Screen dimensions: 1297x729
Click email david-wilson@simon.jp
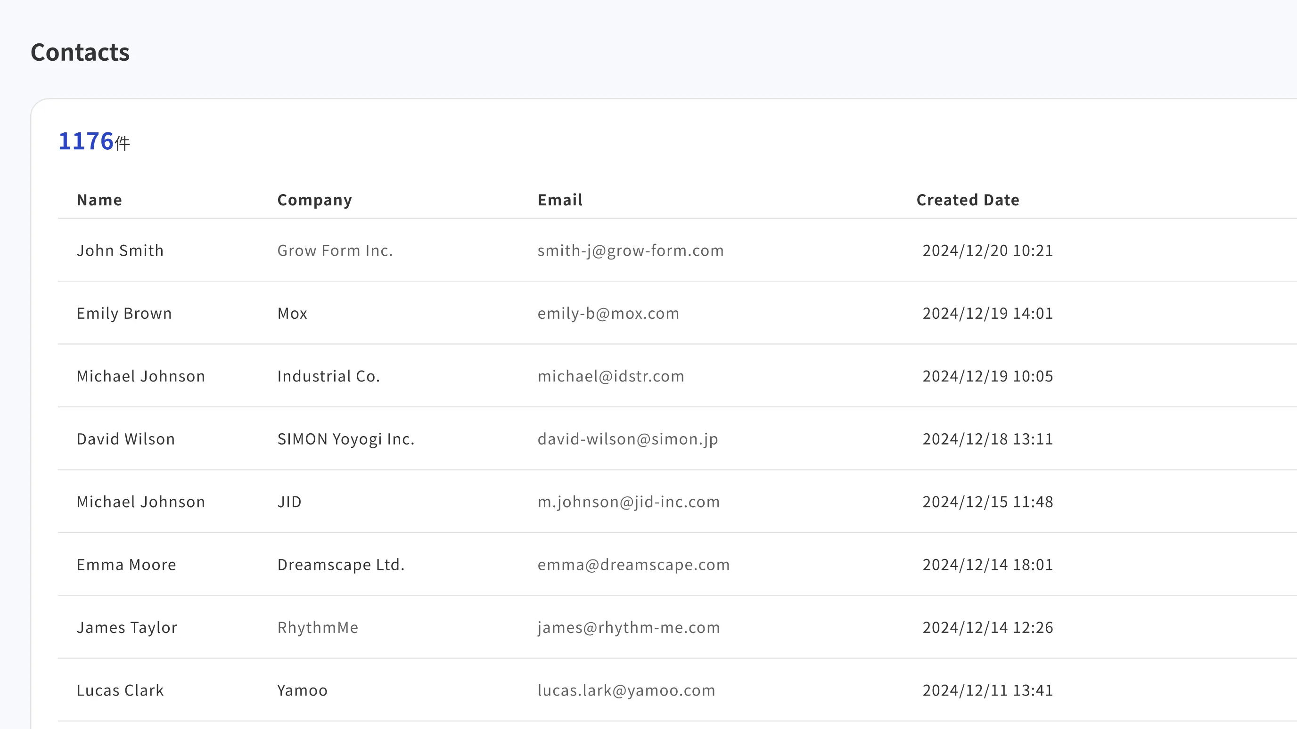[627, 439]
